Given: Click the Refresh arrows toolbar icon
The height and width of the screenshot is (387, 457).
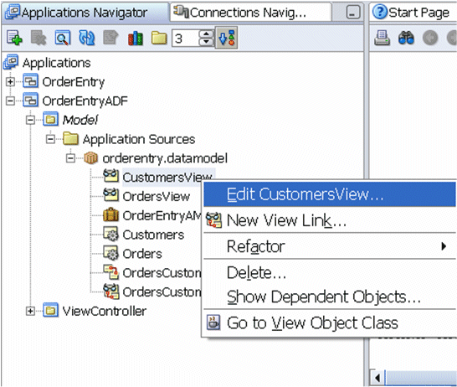Looking at the screenshot, I should coord(87,38).
